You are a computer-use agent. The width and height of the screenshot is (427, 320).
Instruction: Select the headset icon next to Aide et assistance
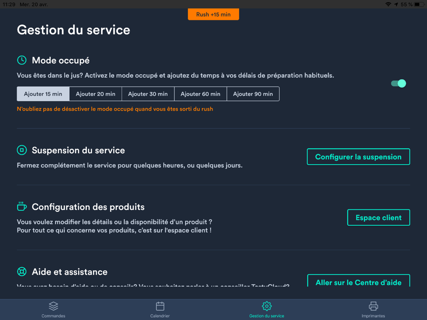[22, 271]
